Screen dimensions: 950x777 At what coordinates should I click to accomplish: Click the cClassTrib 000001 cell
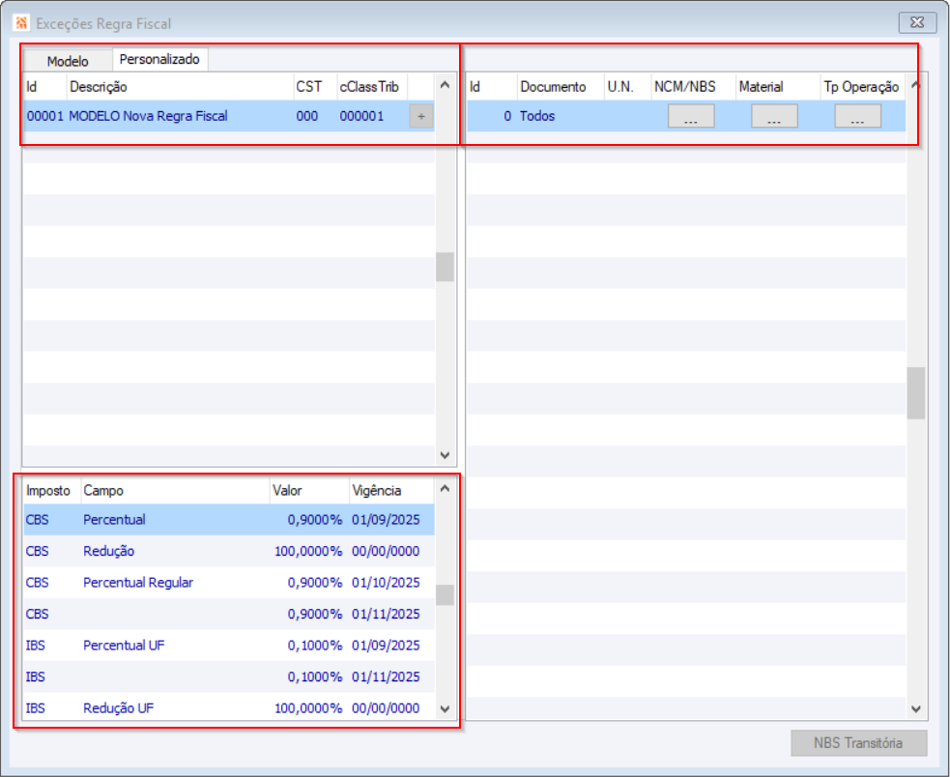point(361,116)
